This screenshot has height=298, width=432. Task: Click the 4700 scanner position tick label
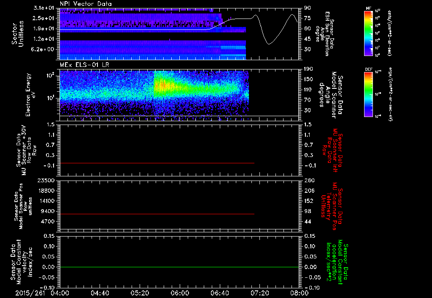[x=47, y=221]
